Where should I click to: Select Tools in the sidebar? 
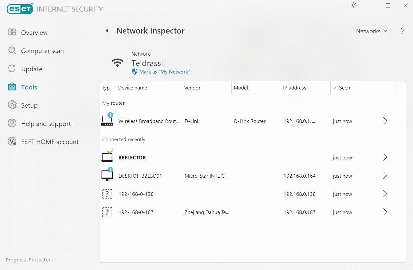click(29, 87)
